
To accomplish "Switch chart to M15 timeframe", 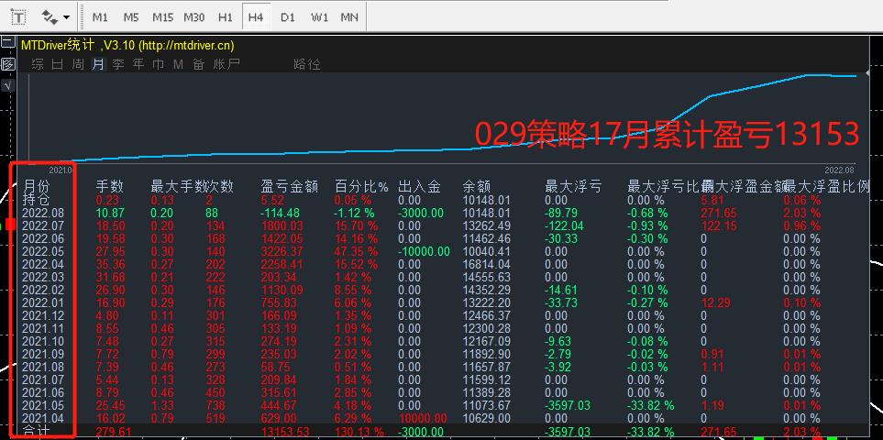I will tap(162, 17).
